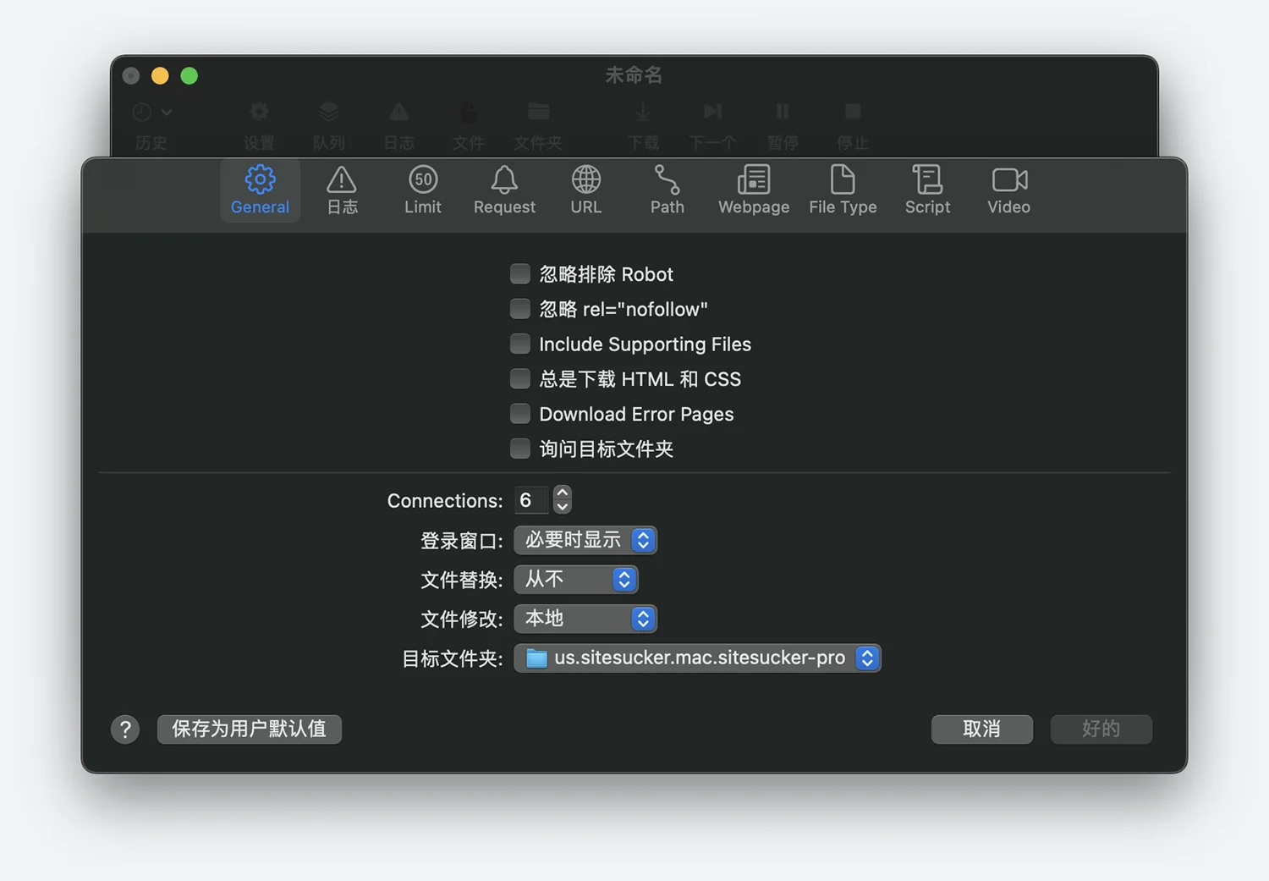Click 日志 warning icon in main toolbar

pyautogui.click(x=398, y=112)
